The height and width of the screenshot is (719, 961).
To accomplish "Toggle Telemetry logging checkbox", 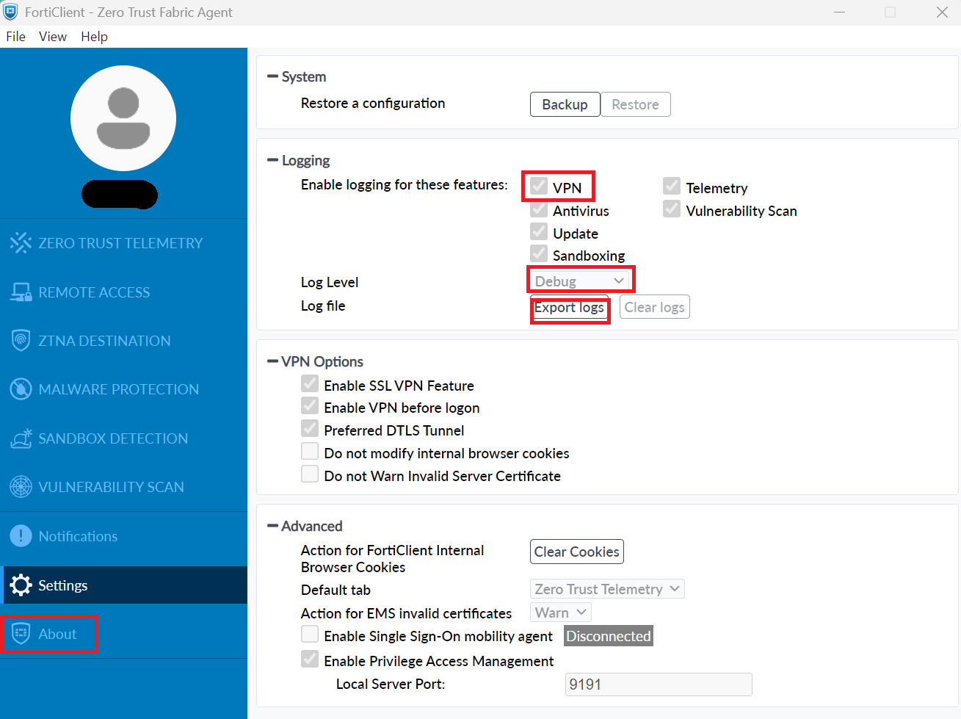I will pyautogui.click(x=672, y=186).
